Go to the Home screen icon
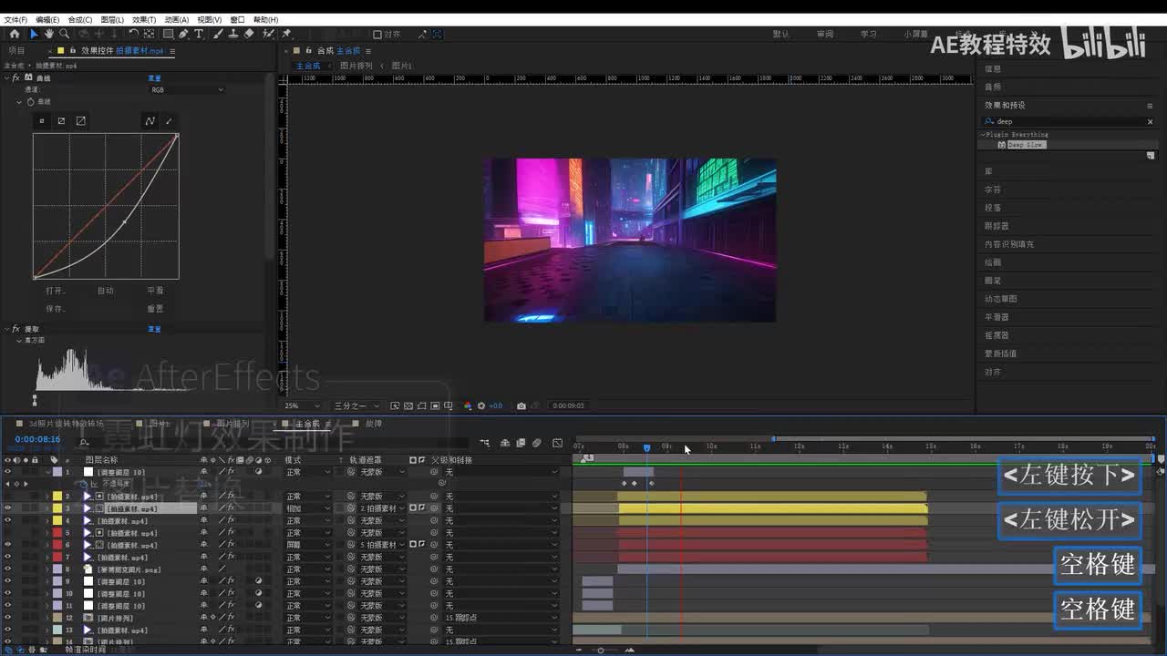This screenshot has width=1167, height=656. [x=14, y=34]
